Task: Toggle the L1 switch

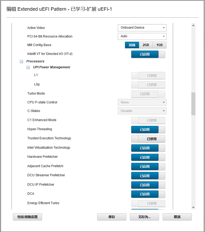Action: click(x=148, y=76)
